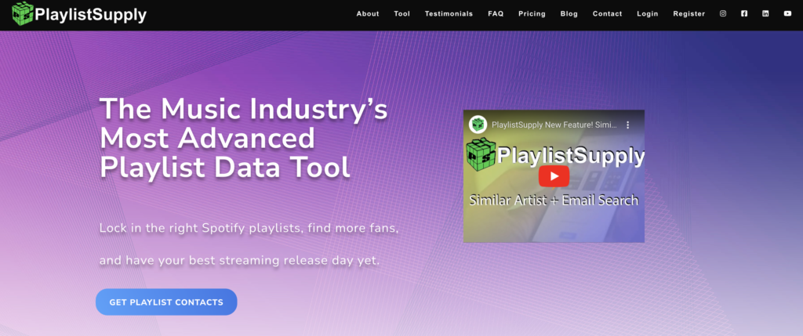Open the Pricing page

(532, 14)
